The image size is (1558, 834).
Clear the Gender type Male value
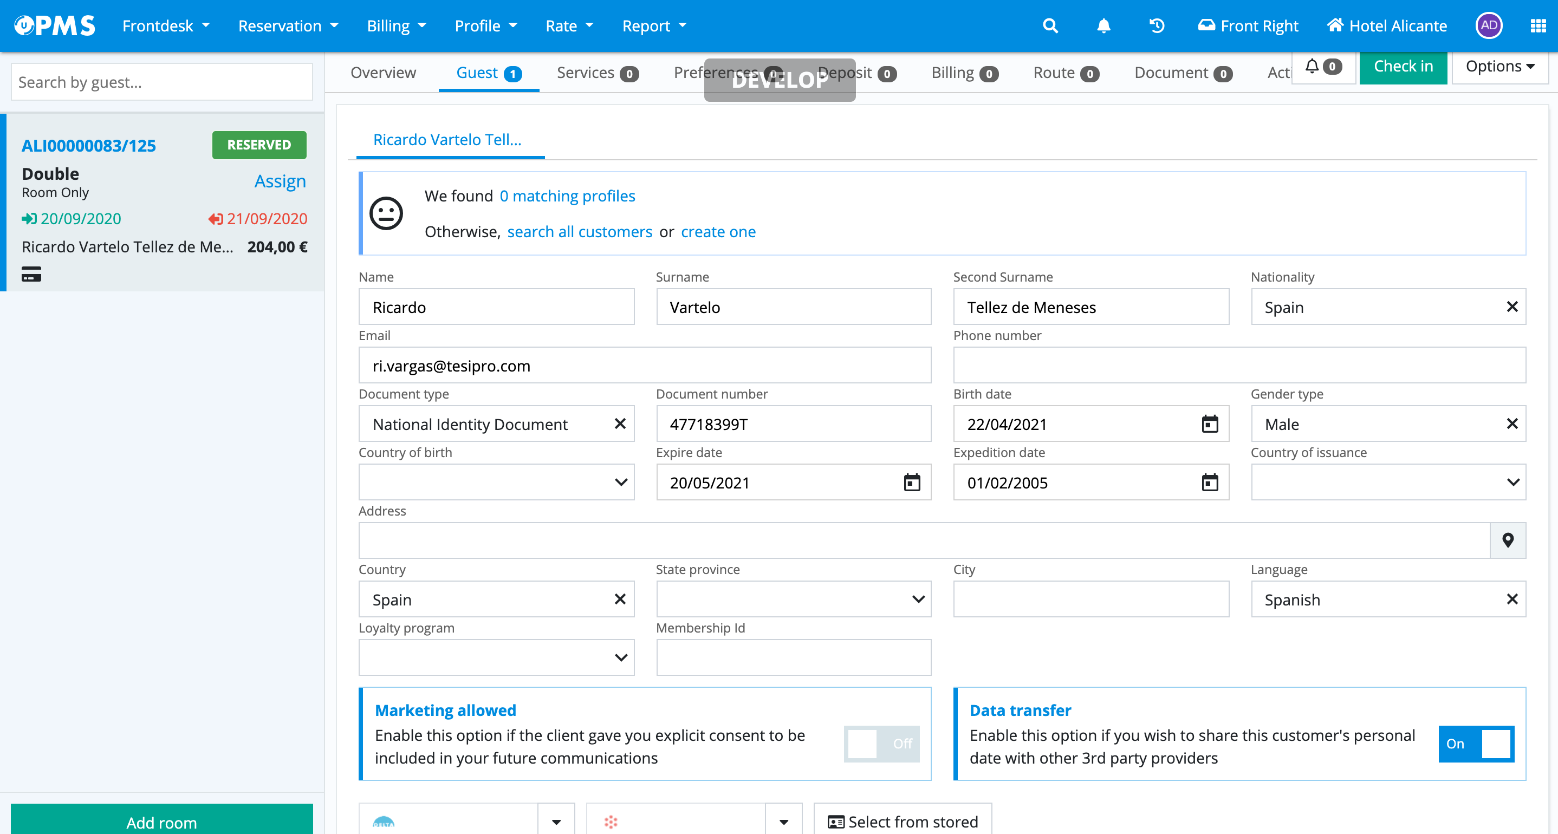pos(1512,424)
